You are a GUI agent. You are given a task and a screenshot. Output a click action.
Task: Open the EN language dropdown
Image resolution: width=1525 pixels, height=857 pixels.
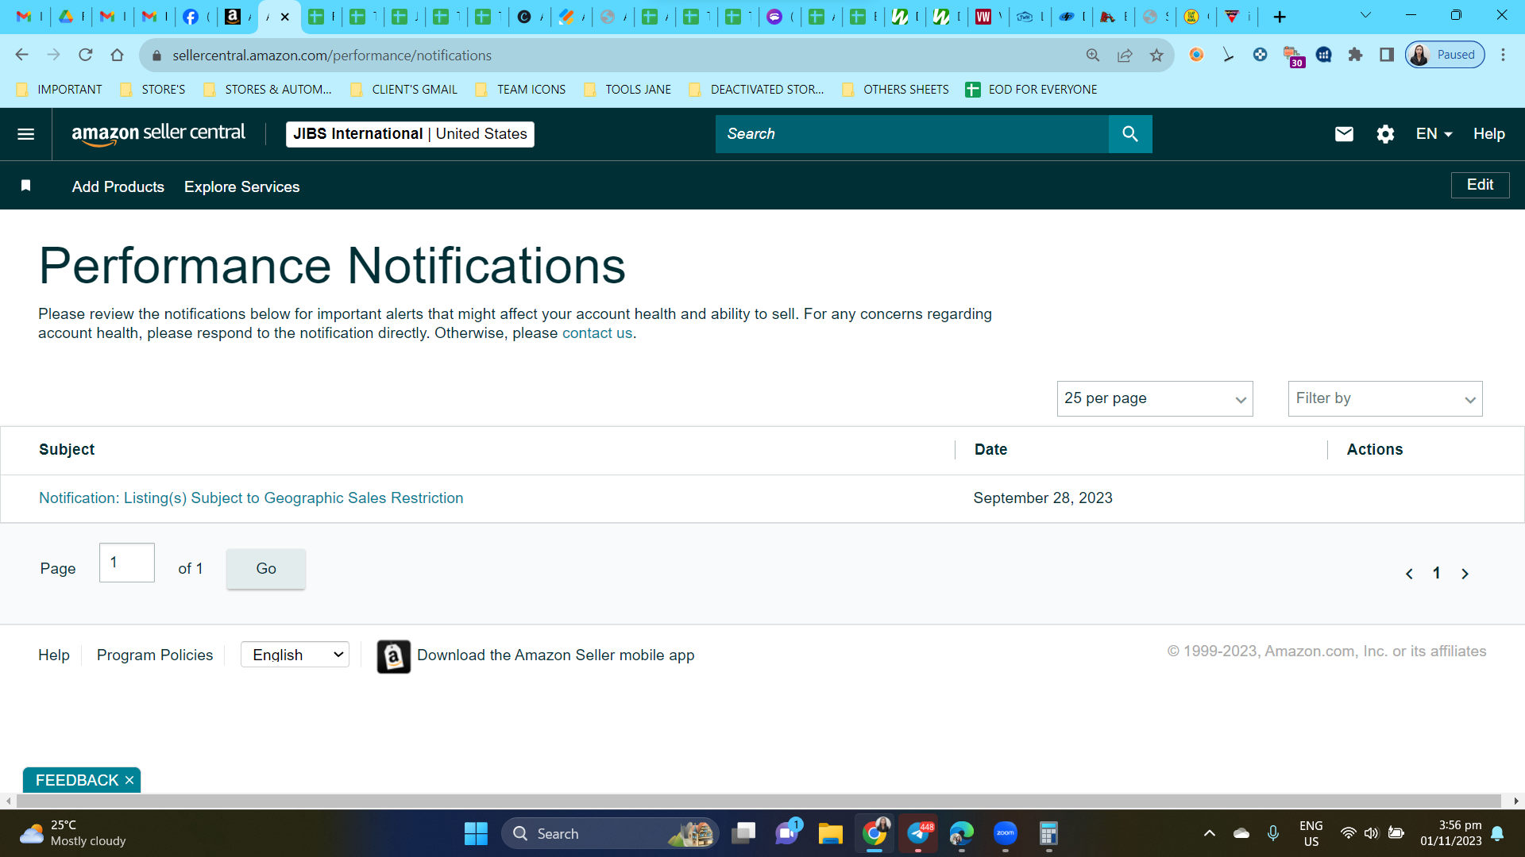[x=1434, y=134]
